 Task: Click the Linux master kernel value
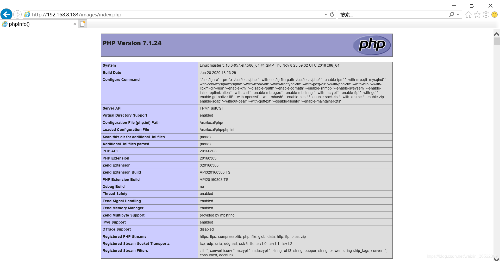[270, 65]
